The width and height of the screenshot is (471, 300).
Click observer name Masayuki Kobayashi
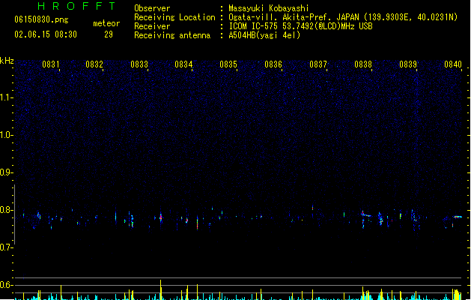(269, 8)
